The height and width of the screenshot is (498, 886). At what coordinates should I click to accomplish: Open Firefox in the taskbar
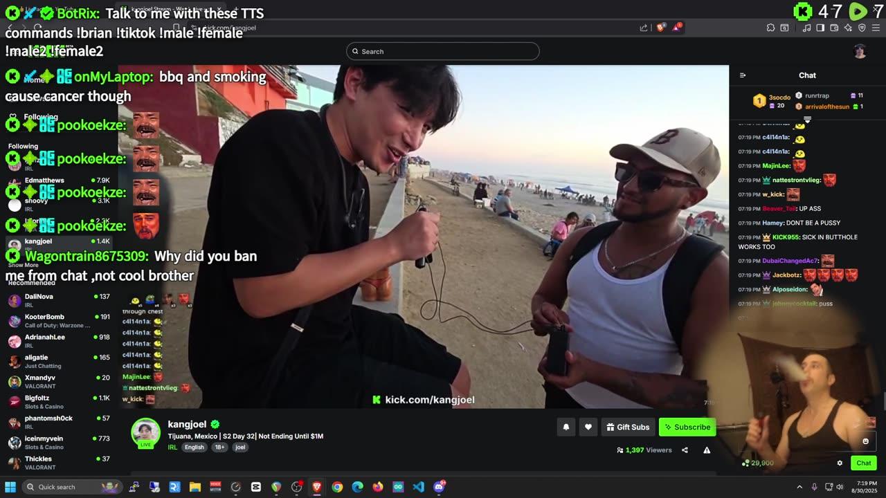coord(378,487)
